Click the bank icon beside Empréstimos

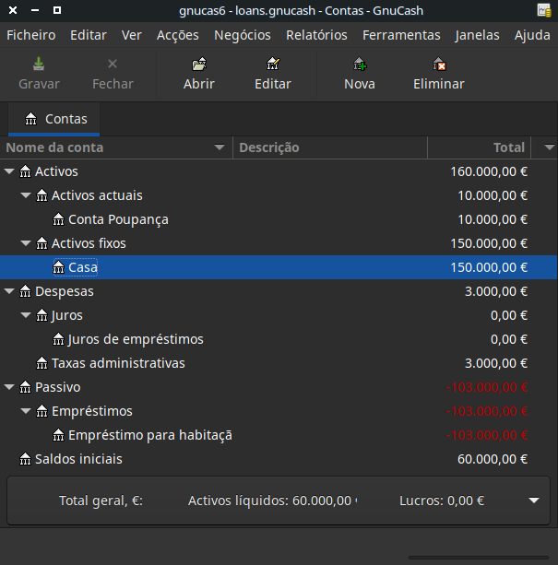[42, 411]
